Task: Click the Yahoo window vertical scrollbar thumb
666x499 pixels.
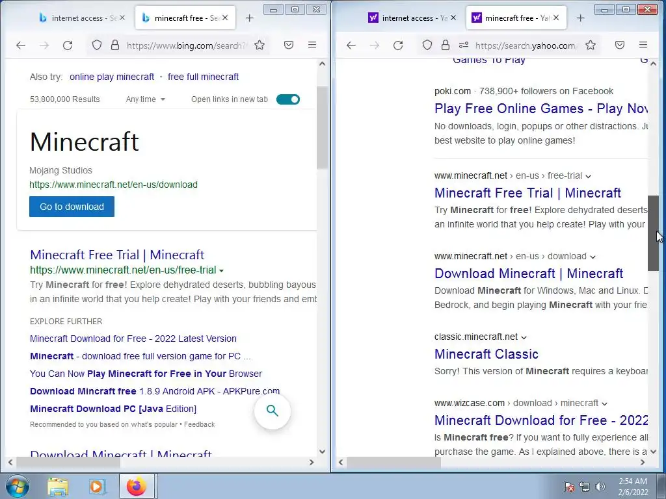Action: pos(653,233)
